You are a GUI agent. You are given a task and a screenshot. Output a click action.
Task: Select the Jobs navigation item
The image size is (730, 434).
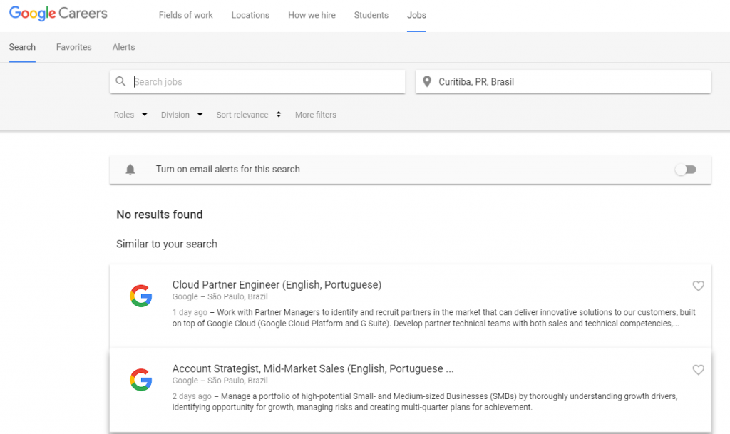[x=416, y=15]
